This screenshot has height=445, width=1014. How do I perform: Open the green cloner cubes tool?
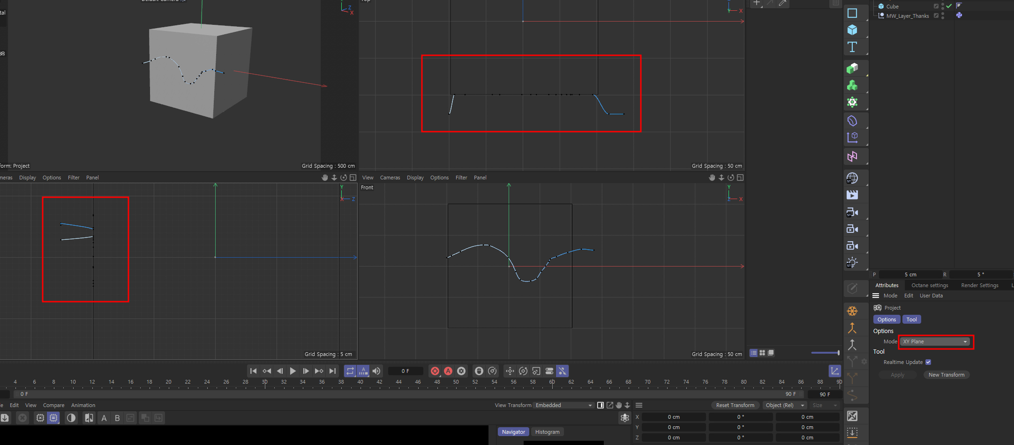[x=852, y=85]
